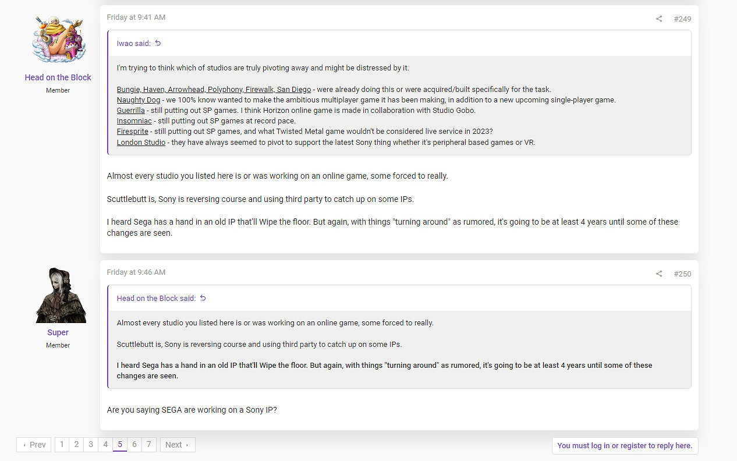Open Super's avatar image
737x461 pixels.
pyautogui.click(x=58, y=295)
